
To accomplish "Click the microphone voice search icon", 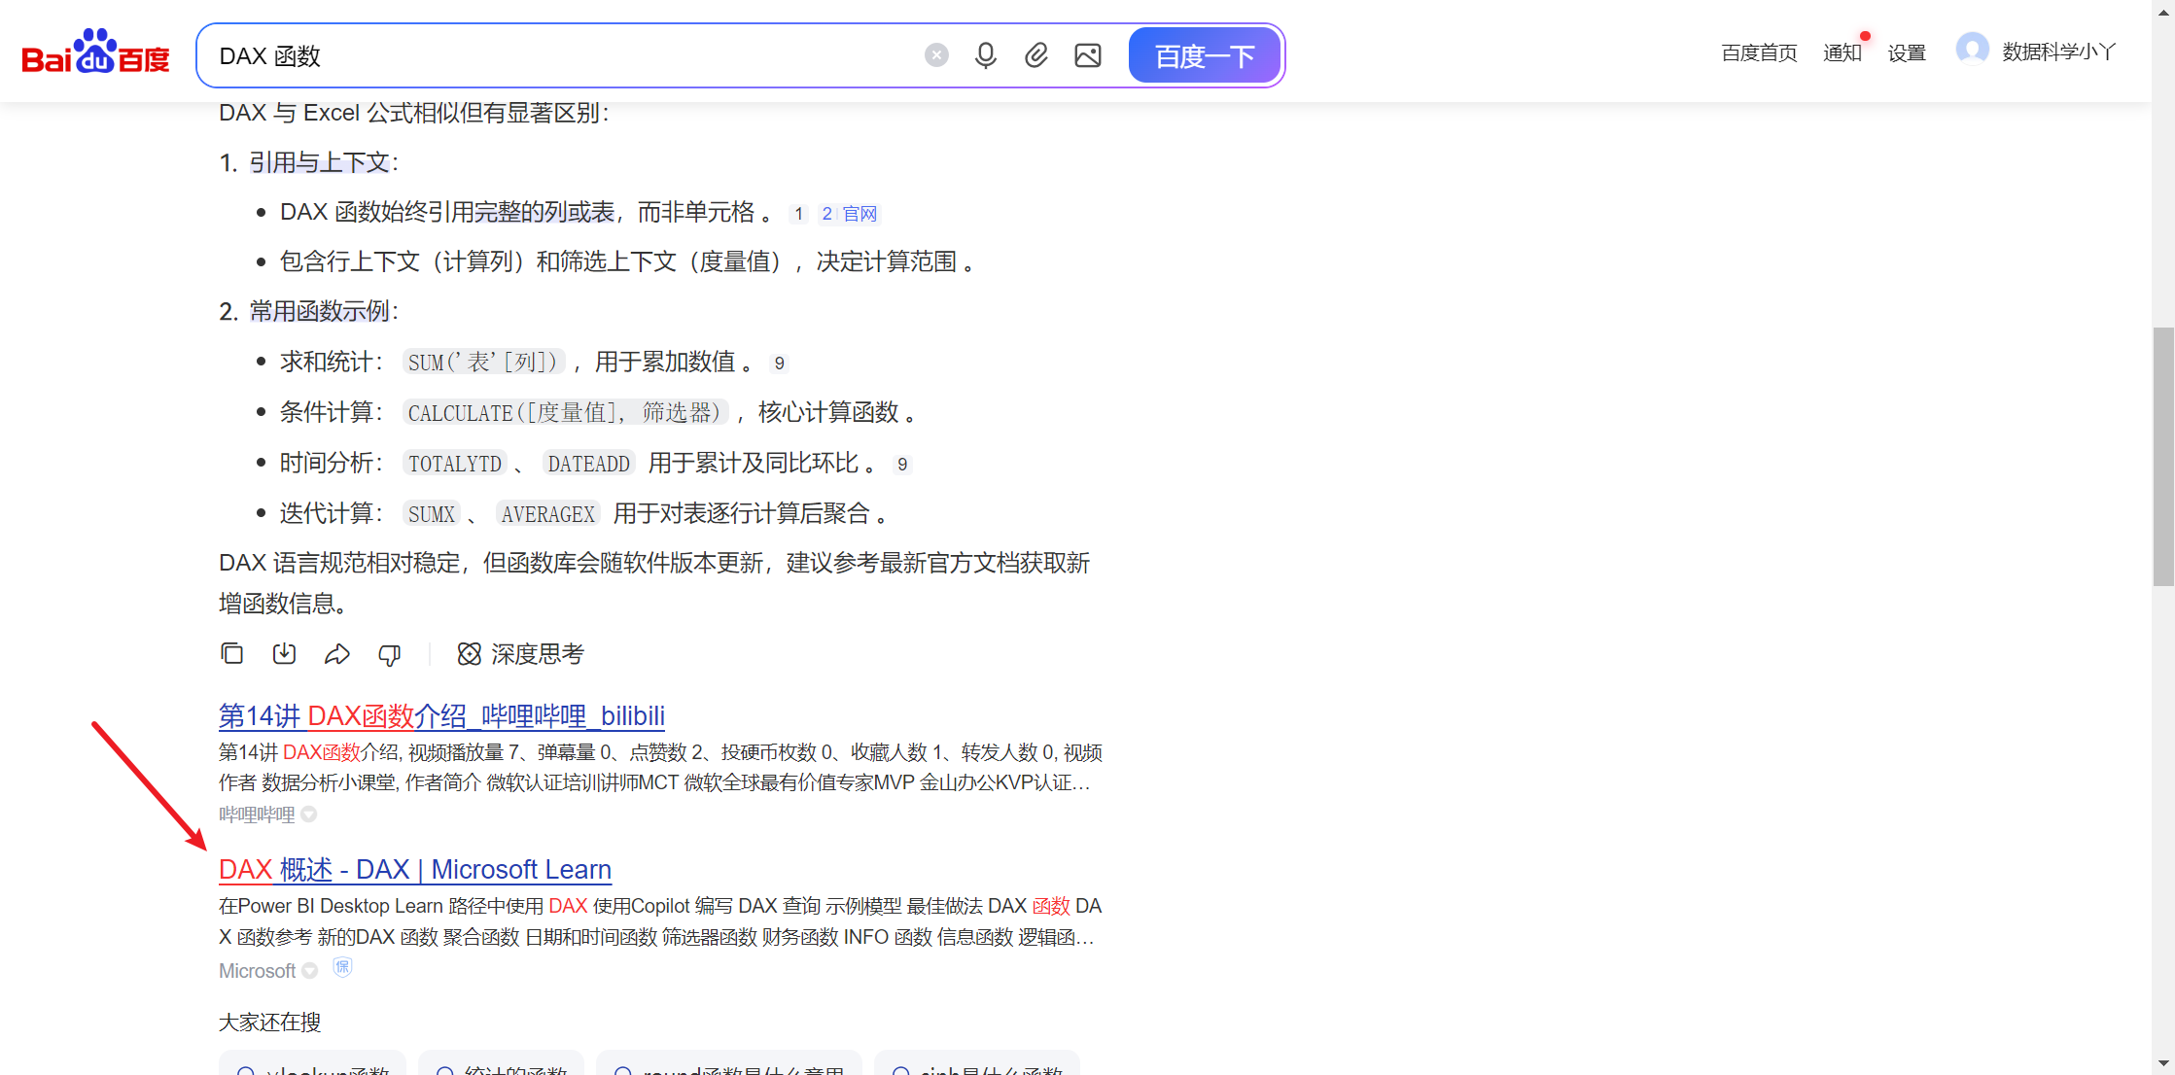I will point(985,55).
